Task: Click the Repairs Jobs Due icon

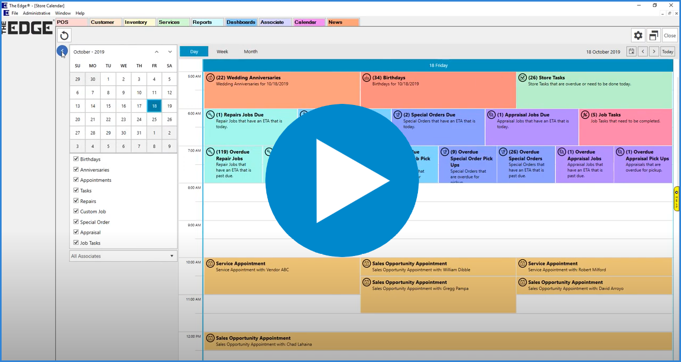Action: [x=210, y=115]
